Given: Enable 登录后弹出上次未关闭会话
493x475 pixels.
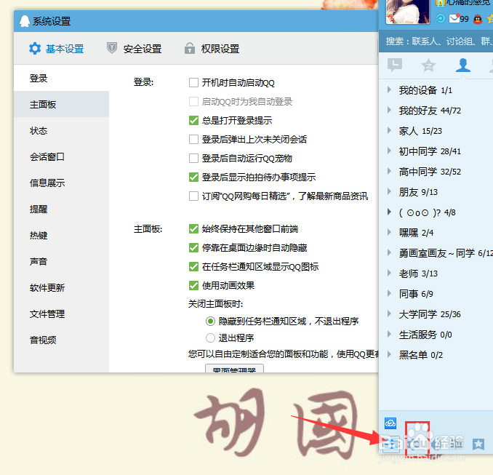Looking at the screenshot, I should point(193,140).
